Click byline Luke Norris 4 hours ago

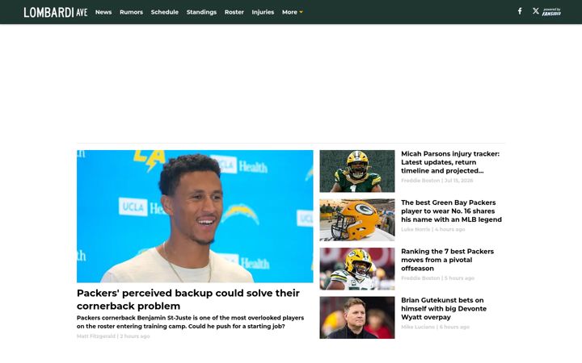tap(432, 229)
